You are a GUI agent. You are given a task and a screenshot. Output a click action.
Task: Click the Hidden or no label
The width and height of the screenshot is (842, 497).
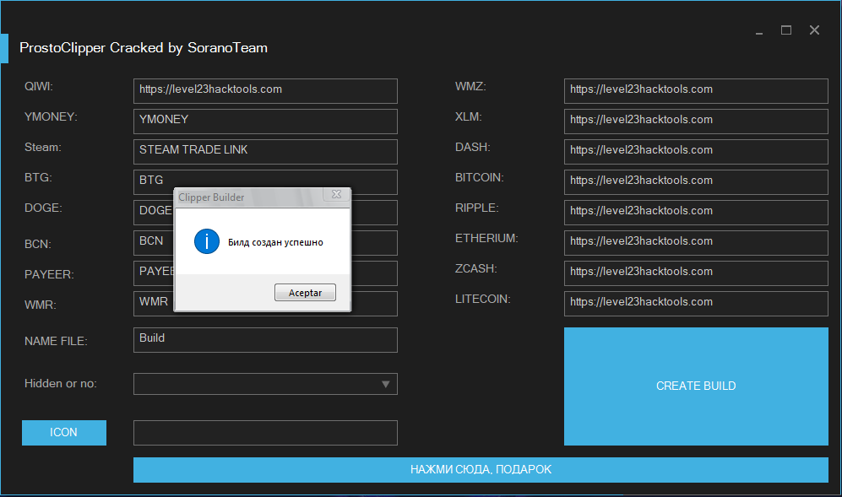tap(61, 384)
